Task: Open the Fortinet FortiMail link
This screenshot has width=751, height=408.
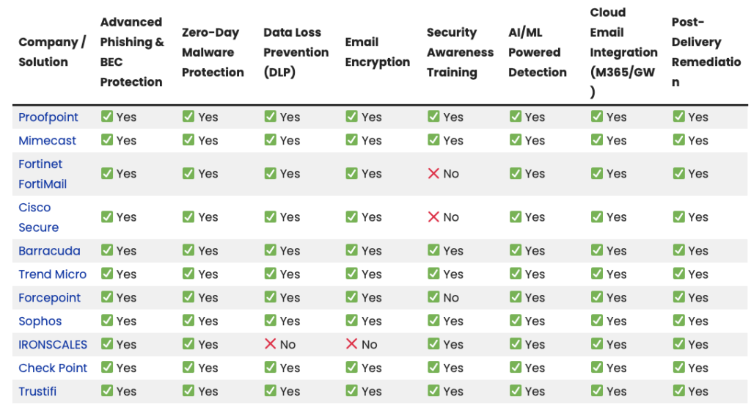Action: pyautogui.click(x=42, y=174)
